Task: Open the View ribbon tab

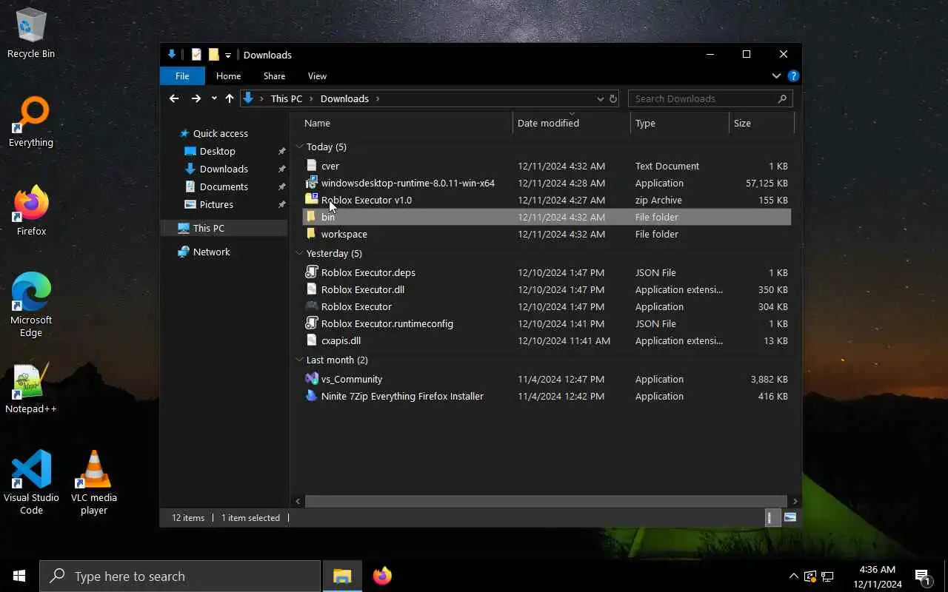Action: point(317,75)
